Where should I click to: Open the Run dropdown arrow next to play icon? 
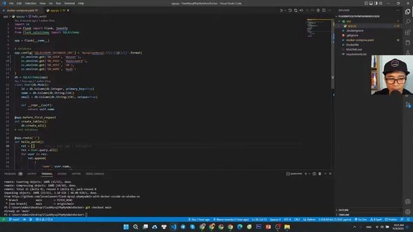click(285, 10)
